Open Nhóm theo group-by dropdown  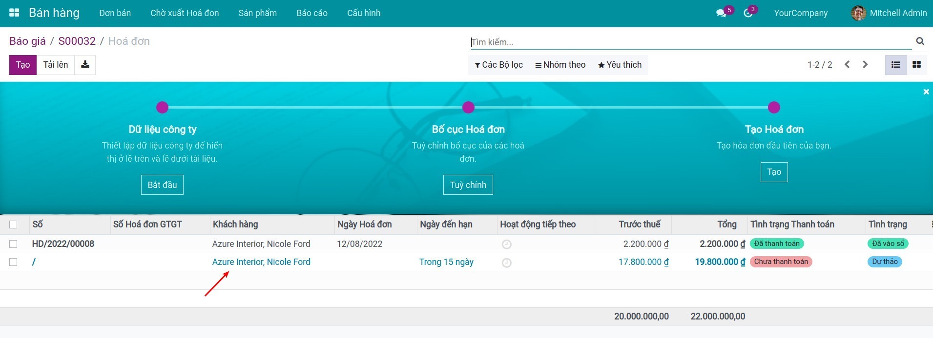(x=560, y=65)
